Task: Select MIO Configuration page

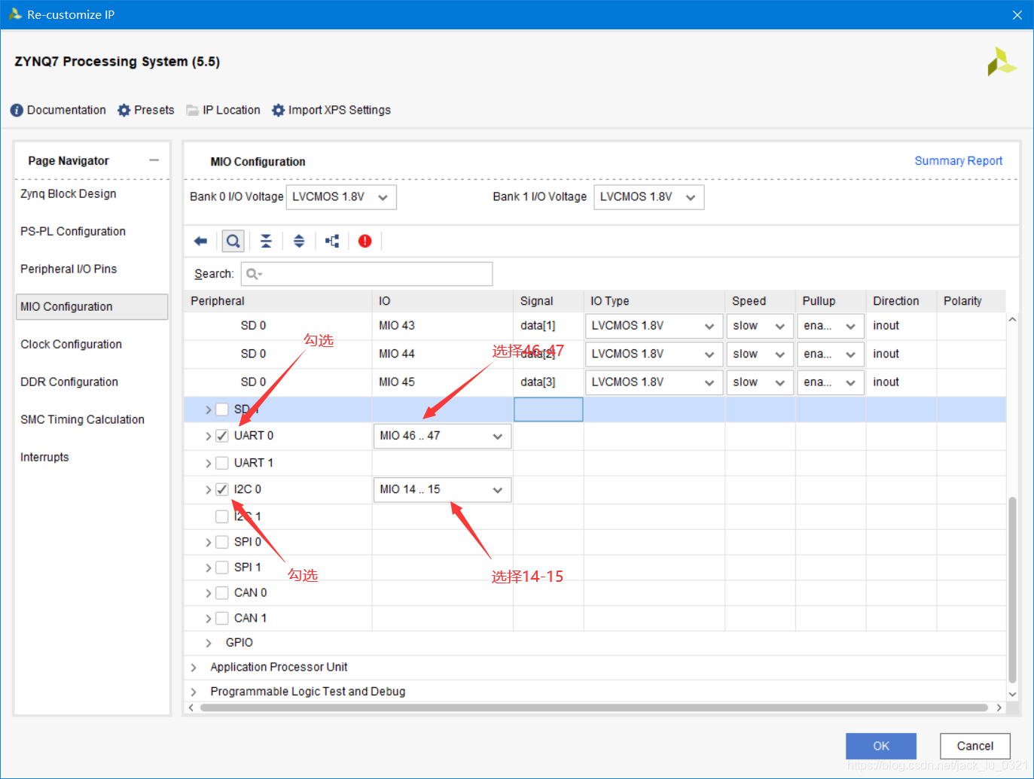Action: 92,307
